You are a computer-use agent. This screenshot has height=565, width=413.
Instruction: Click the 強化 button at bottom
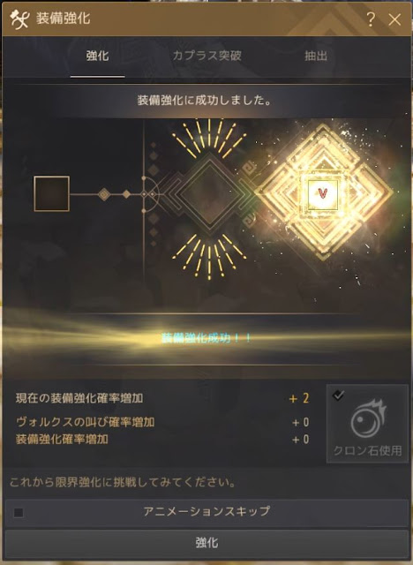206,544
